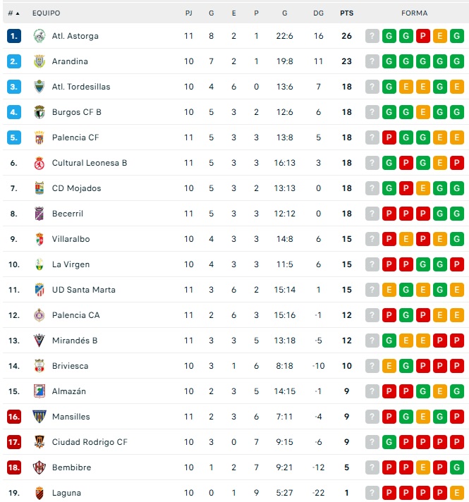Viewport: 469px width, 502px height.
Task: Sort table by position number column
Action: [x=13, y=13]
